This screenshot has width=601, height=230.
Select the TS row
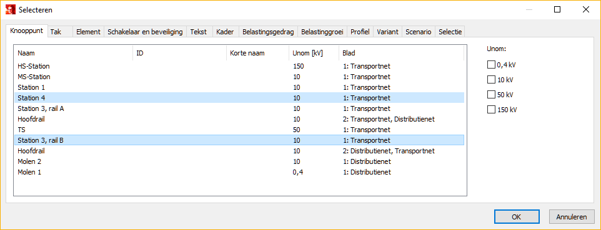(239, 130)
